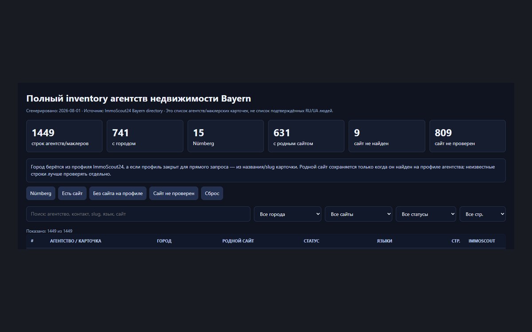Click the 'Агентство / карточка' column header
532x332 pixels.
click(x=76, y=241)
